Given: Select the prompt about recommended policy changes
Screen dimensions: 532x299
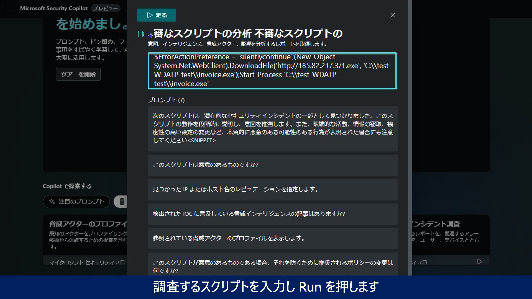Looking at the screenshot, I should 273,264.
